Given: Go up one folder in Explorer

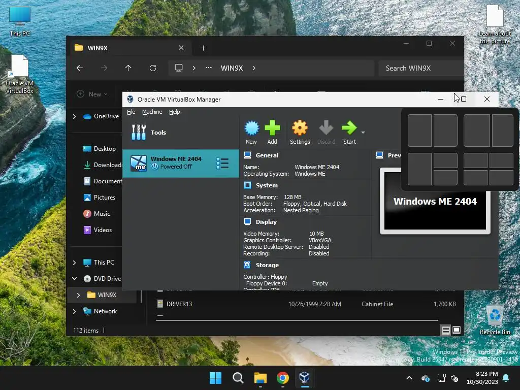Looking at the screenshot, I should pos(128,68).
